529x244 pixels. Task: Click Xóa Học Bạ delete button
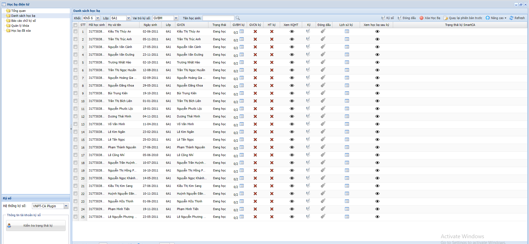[430, 18]
